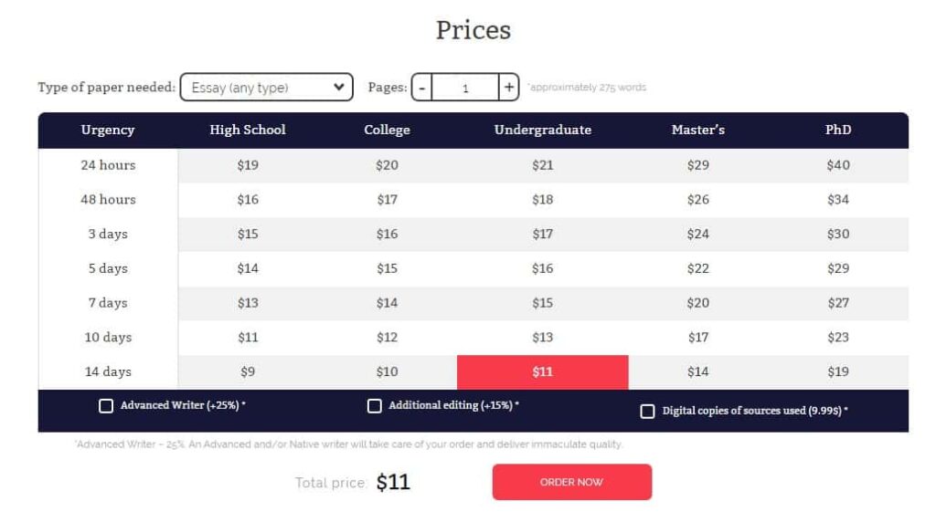Choose the $40 PhD 24 hours price

point(838,165)
